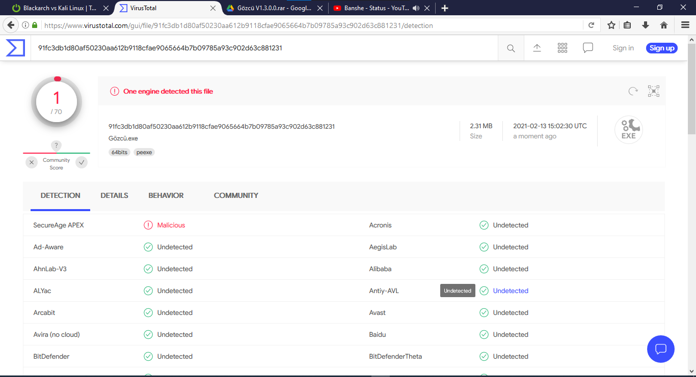Click the Sign up button
696x377 pixels.
(662, 48)
